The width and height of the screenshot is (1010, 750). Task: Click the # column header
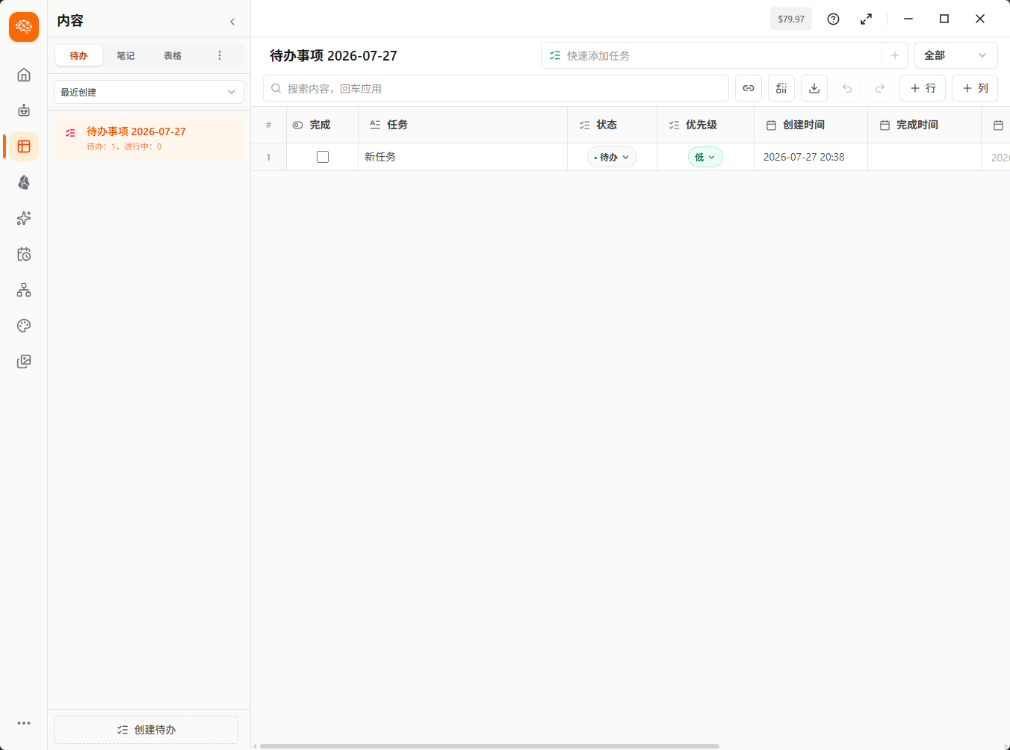[269, 125]
